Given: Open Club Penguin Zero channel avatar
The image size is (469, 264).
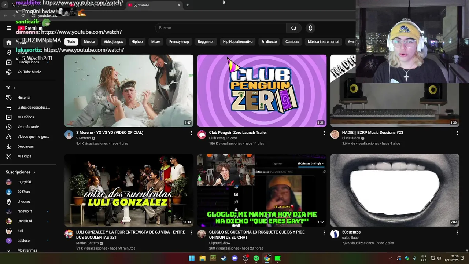Looking at the screenshot, I should pos(202,135).
